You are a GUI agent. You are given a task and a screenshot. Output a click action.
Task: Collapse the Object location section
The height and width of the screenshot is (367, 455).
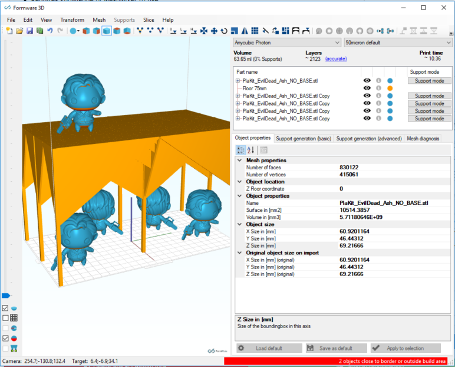pos(240,182)
